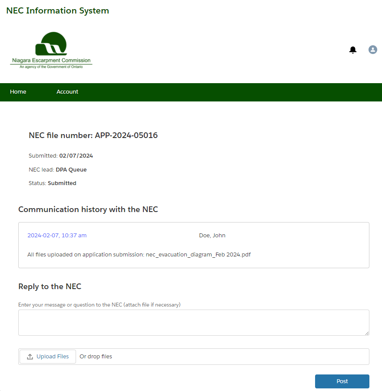
Task: Click the Post button
Action: 342,381
